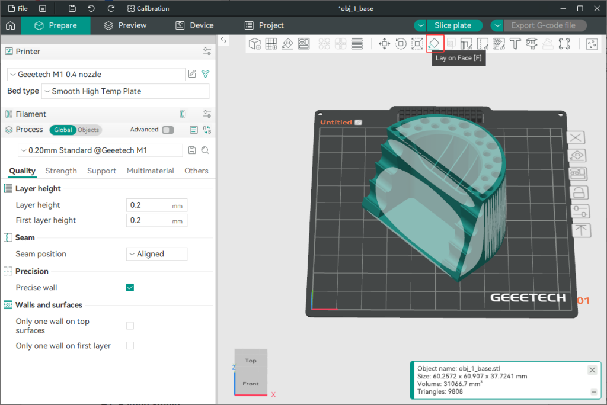Open the Text shape tool
The image size is (607, 405).
point(515,43)
